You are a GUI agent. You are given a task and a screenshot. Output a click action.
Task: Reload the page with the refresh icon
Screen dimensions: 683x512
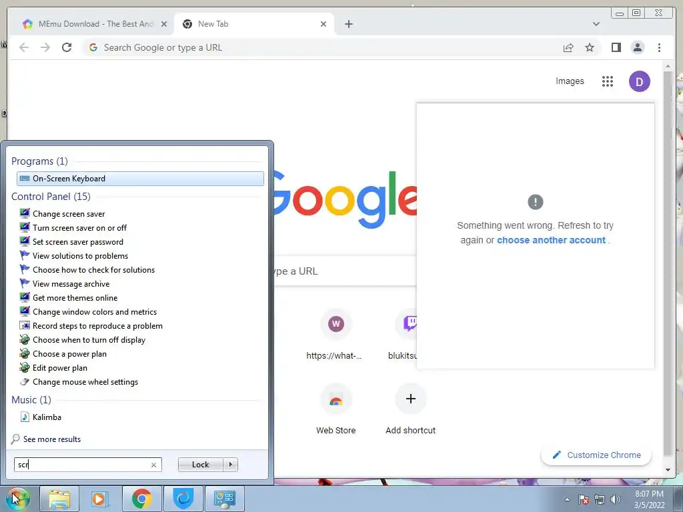(67, 47)
